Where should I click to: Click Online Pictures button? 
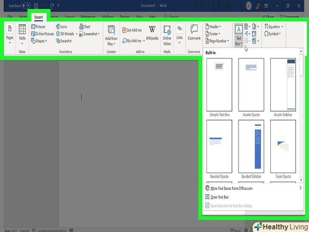(42, 34)
